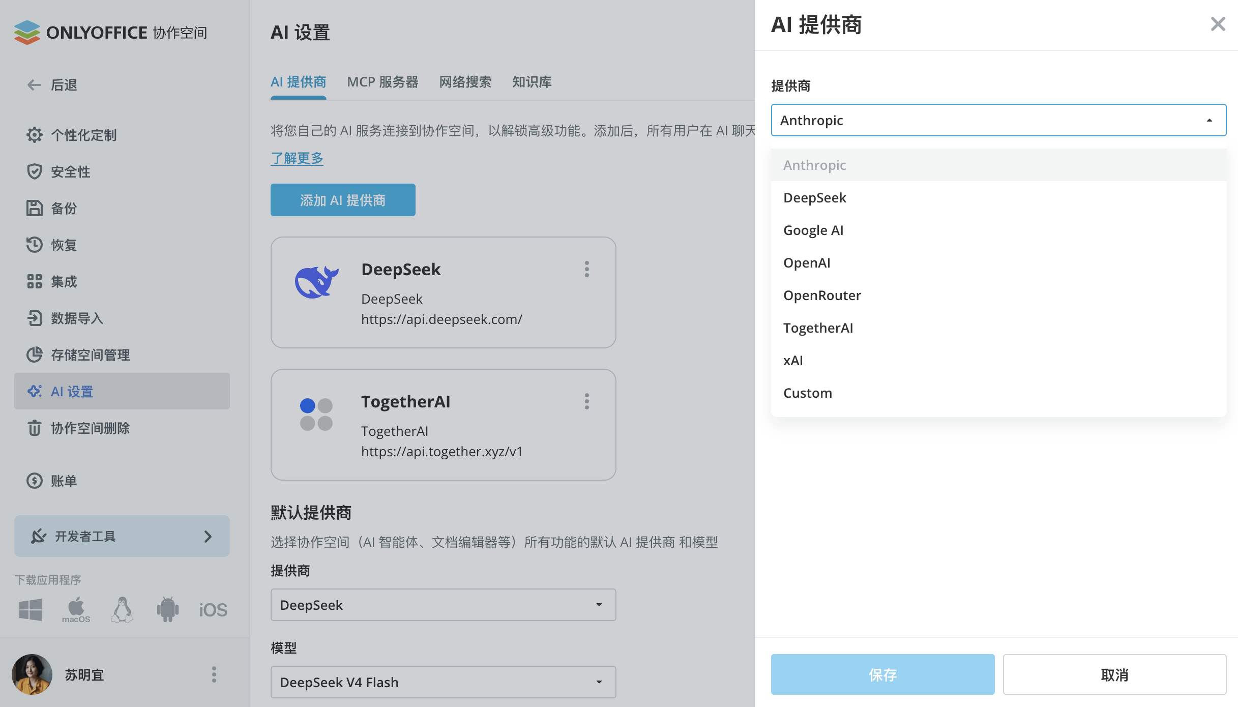Choose OpenAI from the provider list
The width and height of the screenshot is (1238, 707).
pos(998,262)
